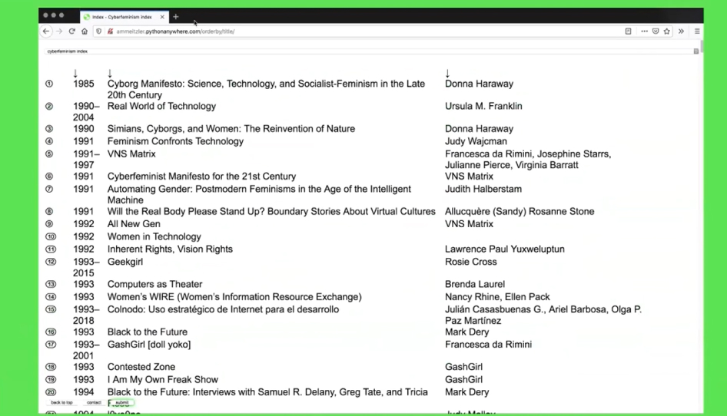Open Cyborg Manifesto entry title
Screen dimensions: 727x416
[x=266, y=89]
